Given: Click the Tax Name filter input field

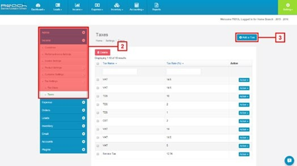Looking at the screenshot, I should tap(120, 71).
